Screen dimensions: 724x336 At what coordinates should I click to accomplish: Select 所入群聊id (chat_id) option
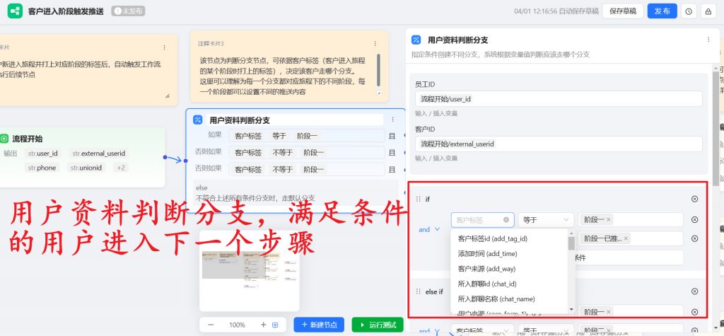click(486, 284)
